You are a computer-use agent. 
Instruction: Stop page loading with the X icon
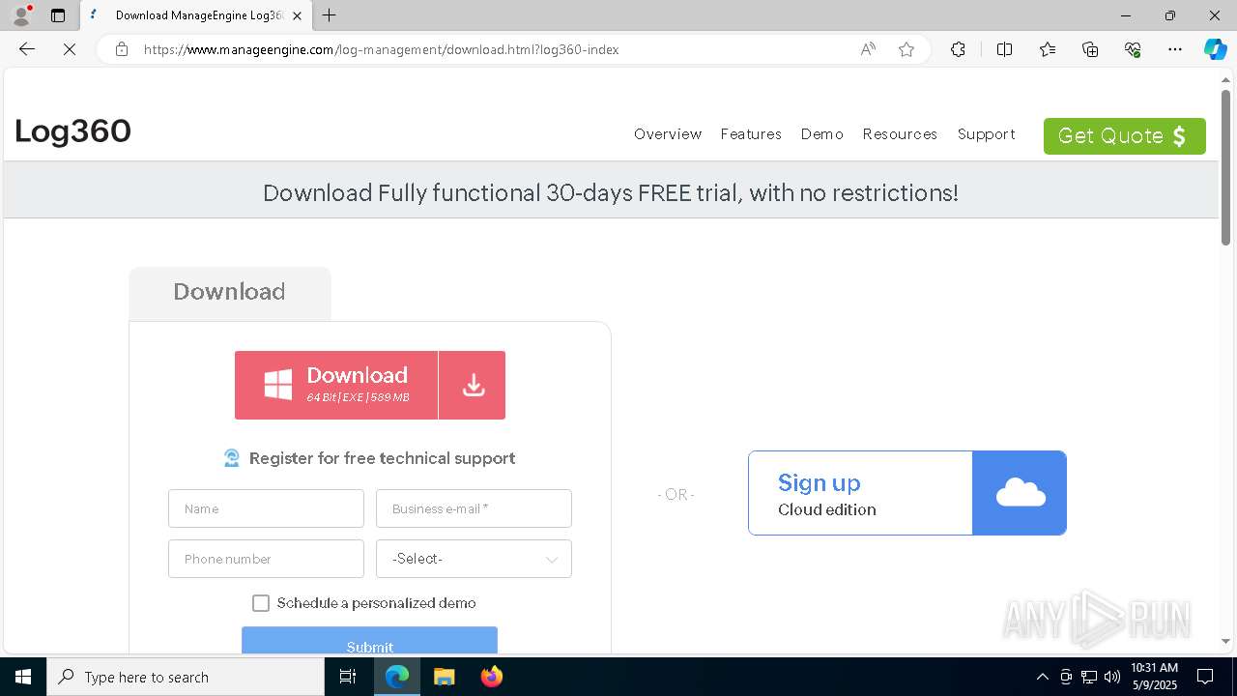pos(70,49)
